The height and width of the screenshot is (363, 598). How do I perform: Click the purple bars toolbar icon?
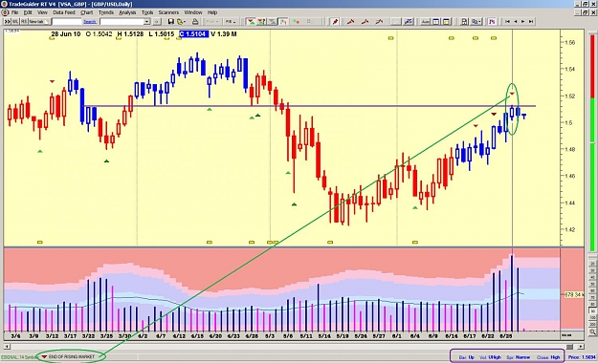[x=492, y=22]
